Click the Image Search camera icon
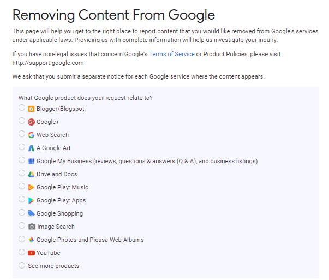Screen dimensions: 329x280 click(x=32, y=227)
